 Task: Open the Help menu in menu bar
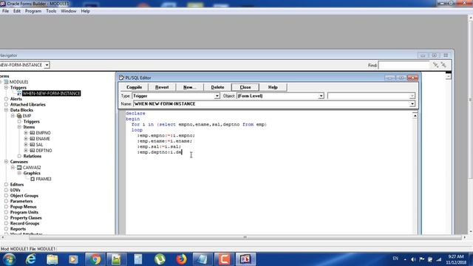pyautogui.click(x=86, y=11)
